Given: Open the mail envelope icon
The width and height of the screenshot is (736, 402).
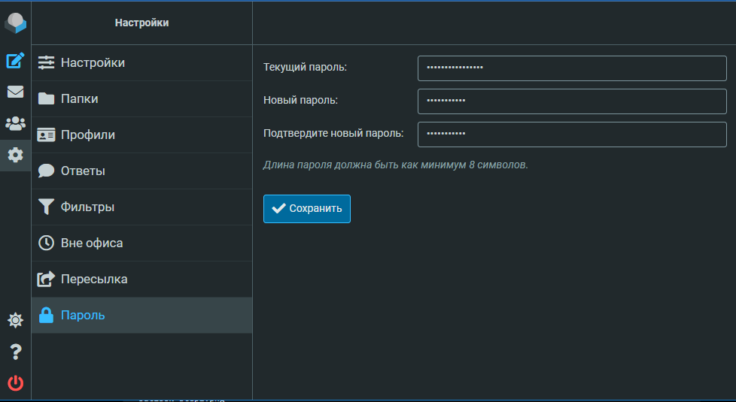Looking at the screenshot, I should pos(15,92).
